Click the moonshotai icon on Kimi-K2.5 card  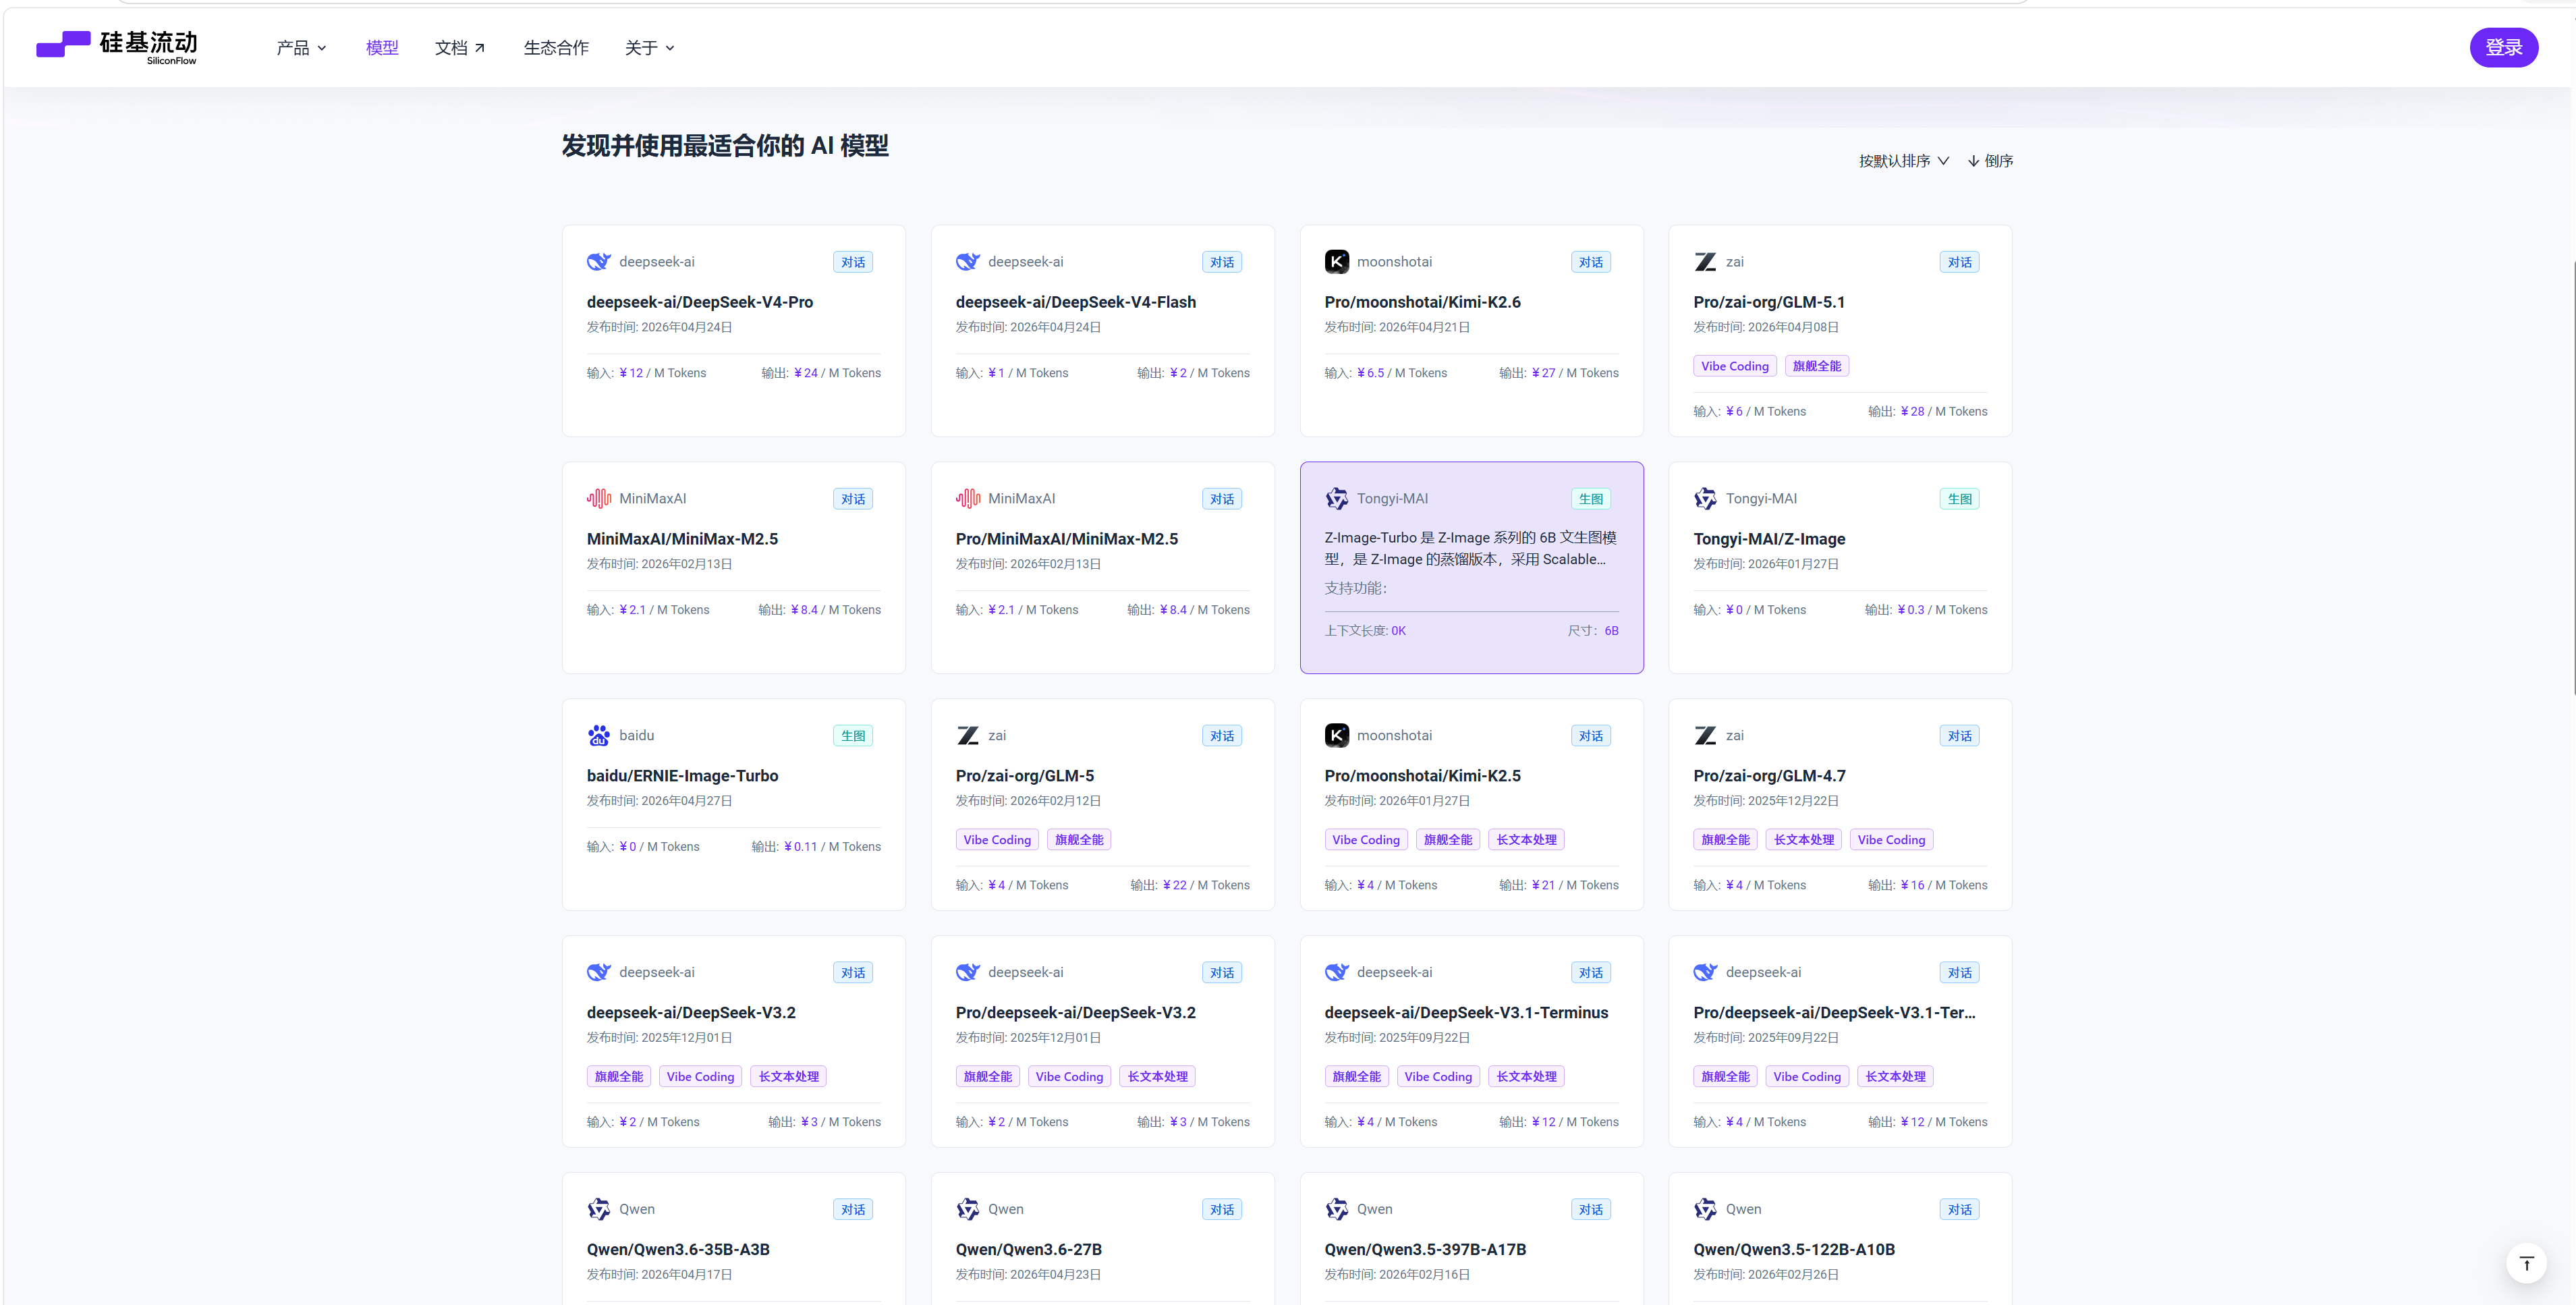[1336, 736]
